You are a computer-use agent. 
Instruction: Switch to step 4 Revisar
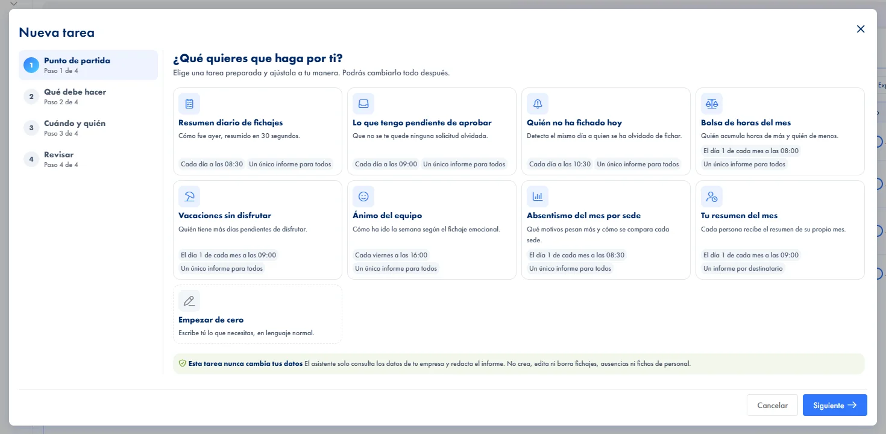click(x=88, y=159)
